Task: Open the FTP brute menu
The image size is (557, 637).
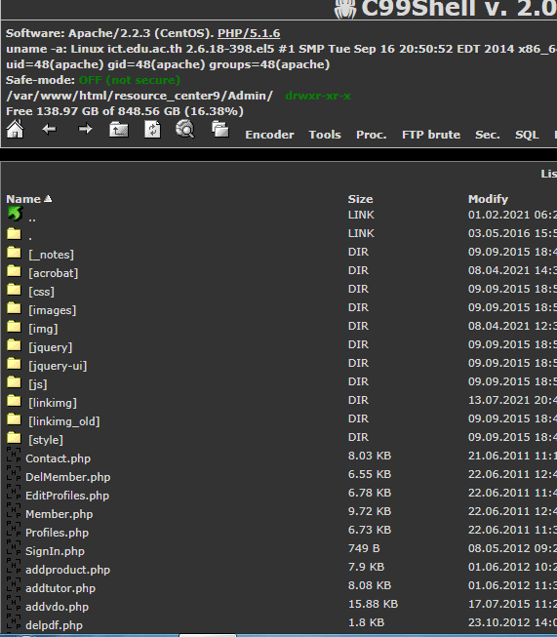Action: coord(431,135)
